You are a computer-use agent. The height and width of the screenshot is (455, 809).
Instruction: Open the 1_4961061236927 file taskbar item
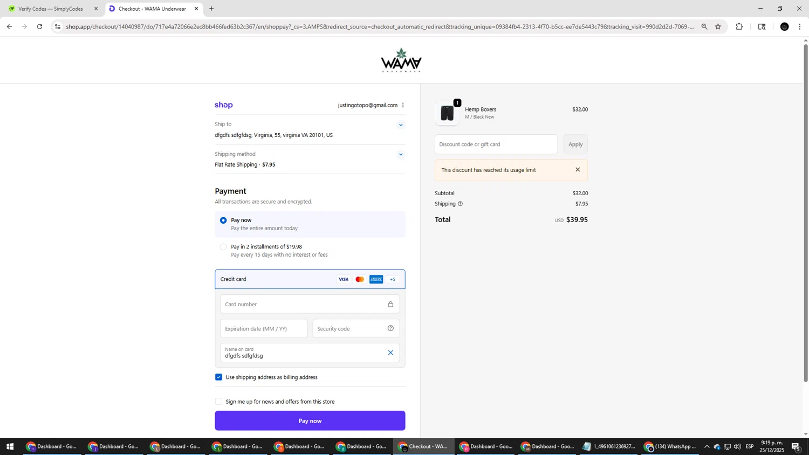coord(609,446)
